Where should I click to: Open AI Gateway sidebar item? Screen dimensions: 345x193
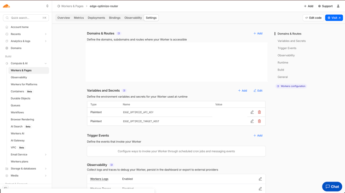click(17, 140)
